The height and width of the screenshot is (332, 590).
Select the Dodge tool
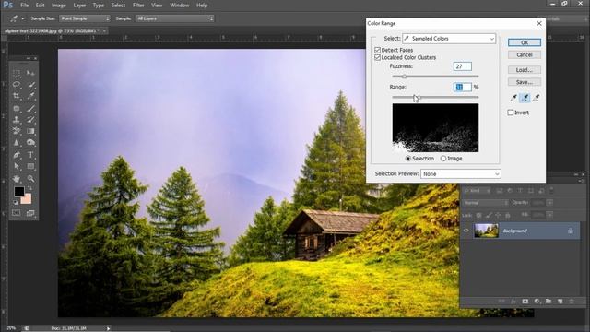point(30,143)
